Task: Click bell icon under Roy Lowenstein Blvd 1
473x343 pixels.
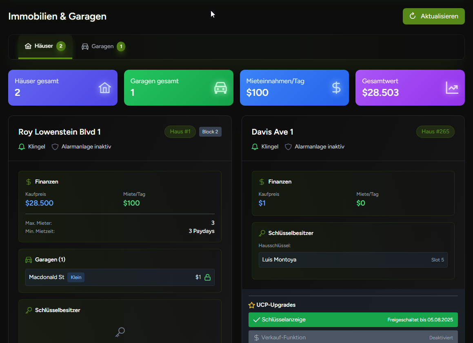Action: 22,147
